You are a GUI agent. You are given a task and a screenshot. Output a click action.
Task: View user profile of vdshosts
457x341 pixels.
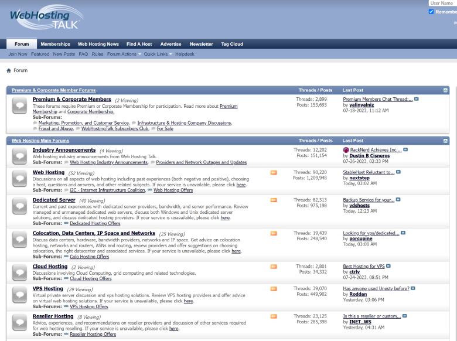pyautogui.click(x=359, y=205)
